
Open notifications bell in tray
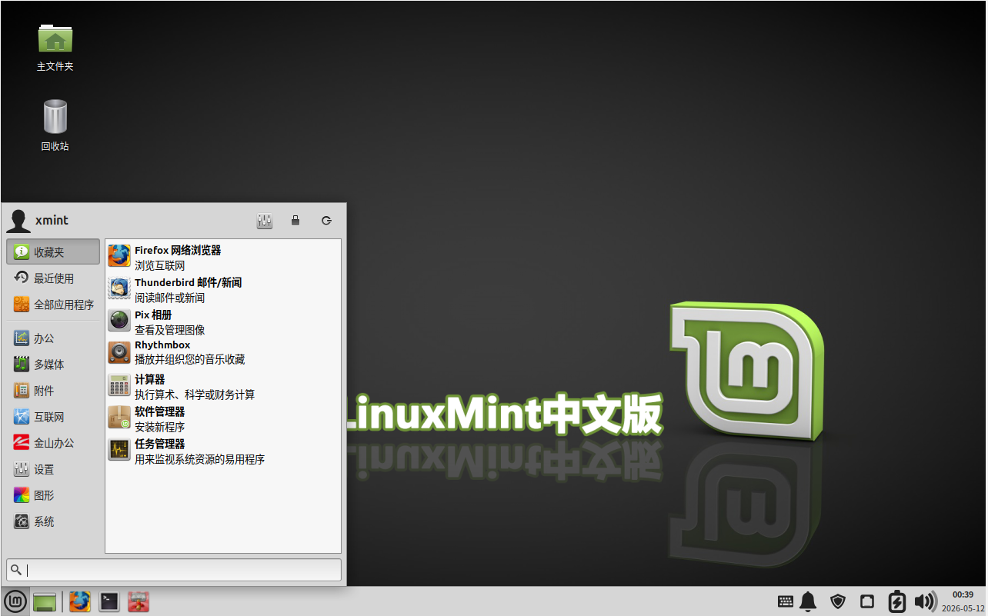(808, 601)
